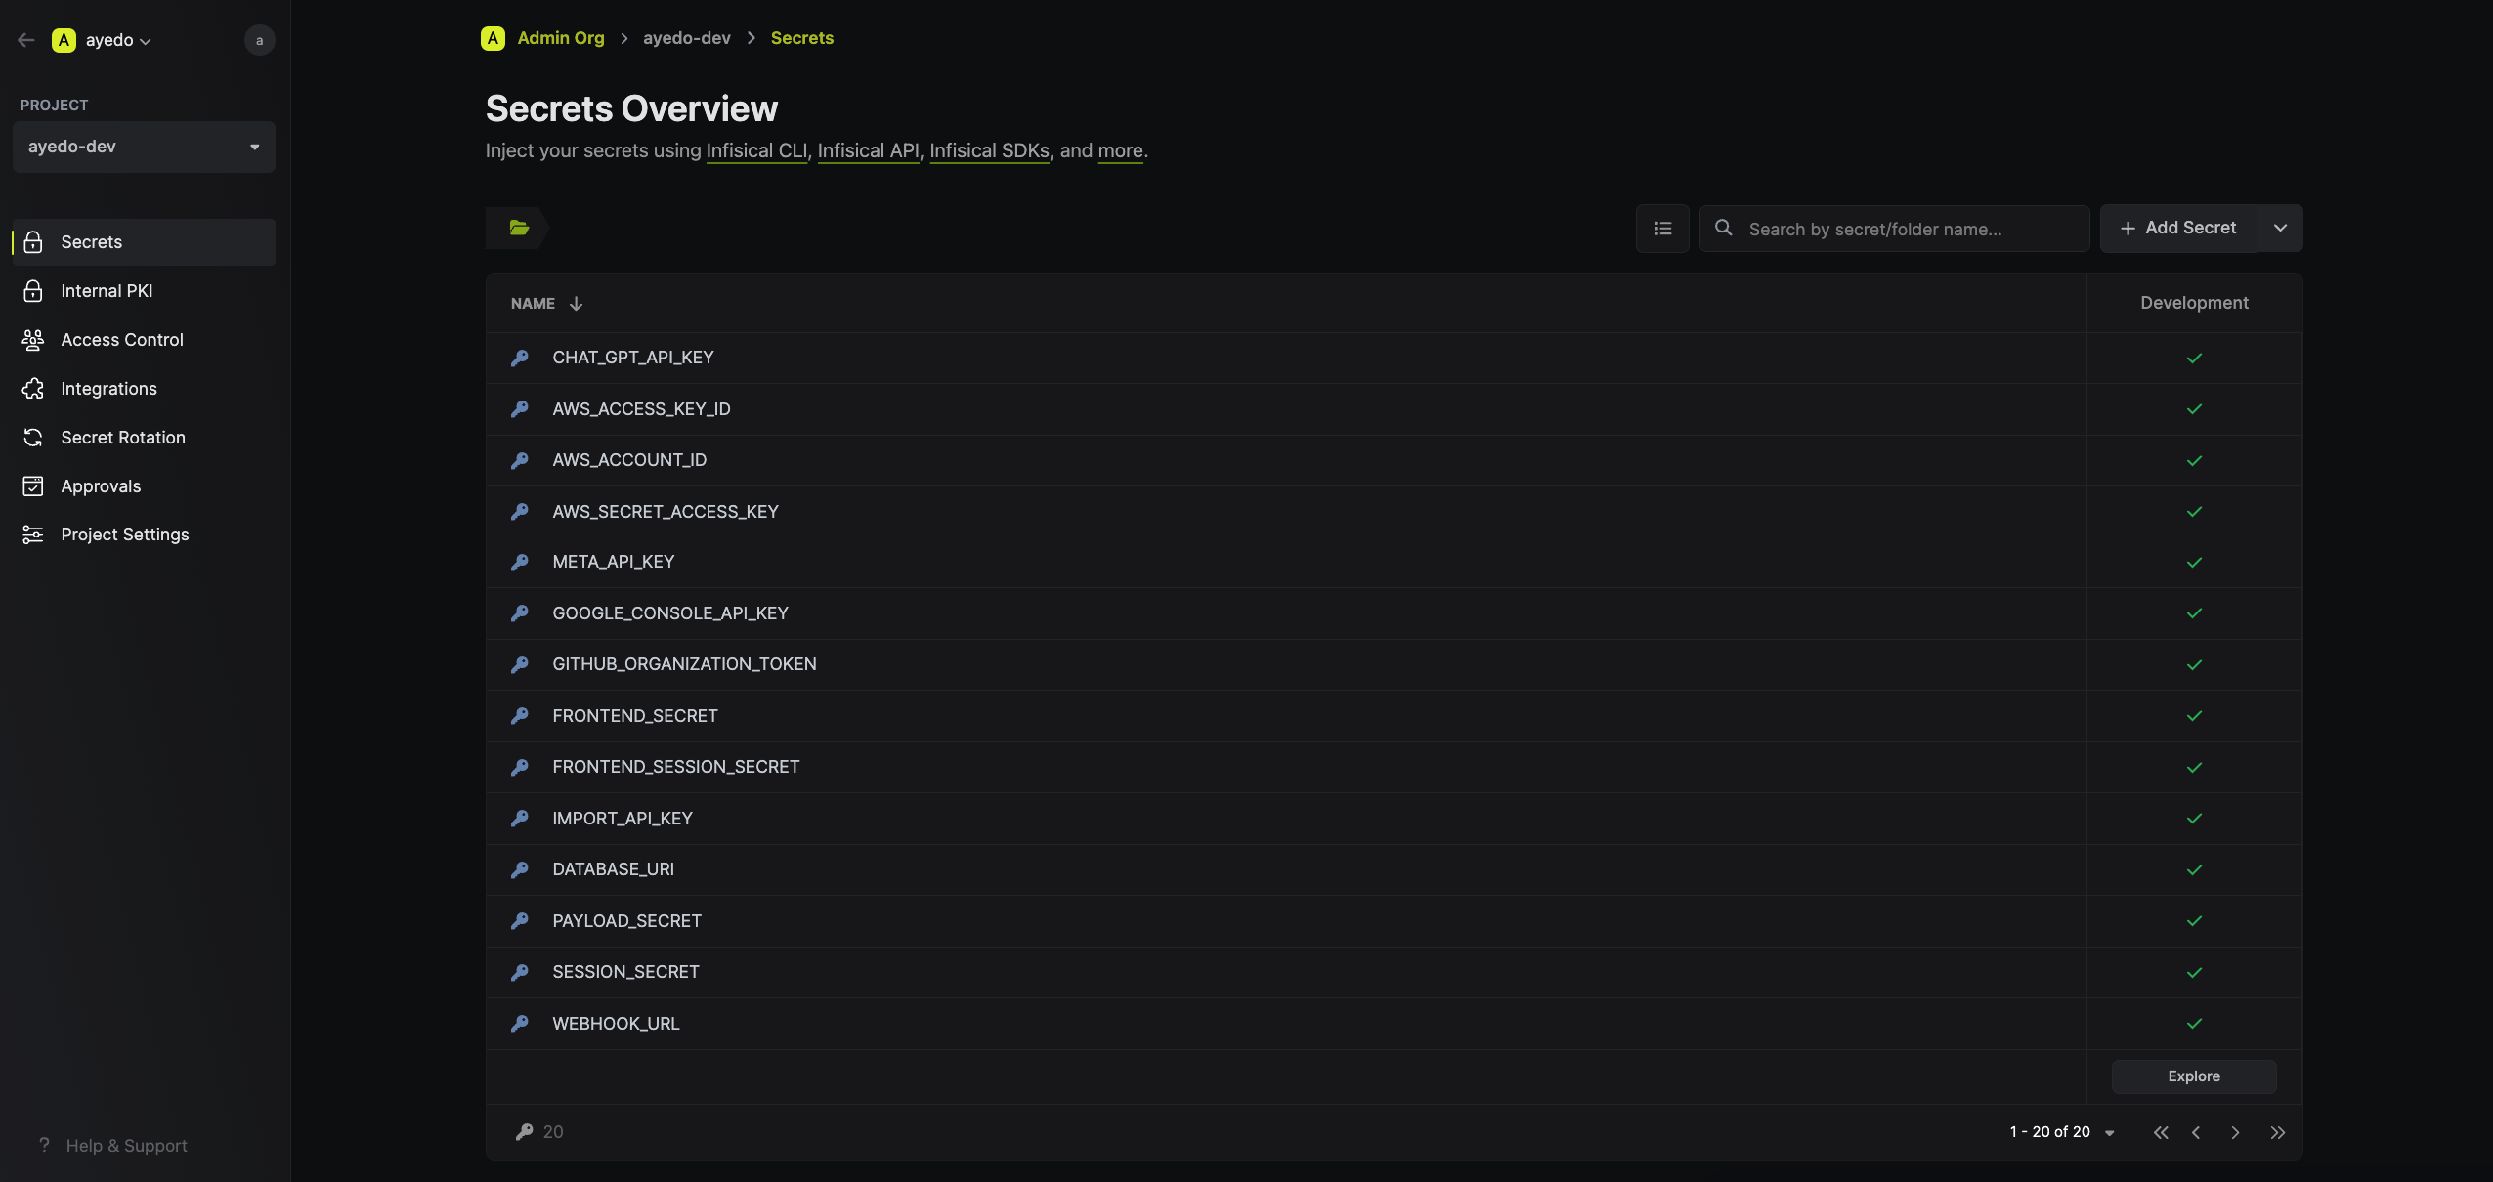Sort by the NAME column arrow
The height and width of the screenshot is (1182, 2493).
click(576, 304)
